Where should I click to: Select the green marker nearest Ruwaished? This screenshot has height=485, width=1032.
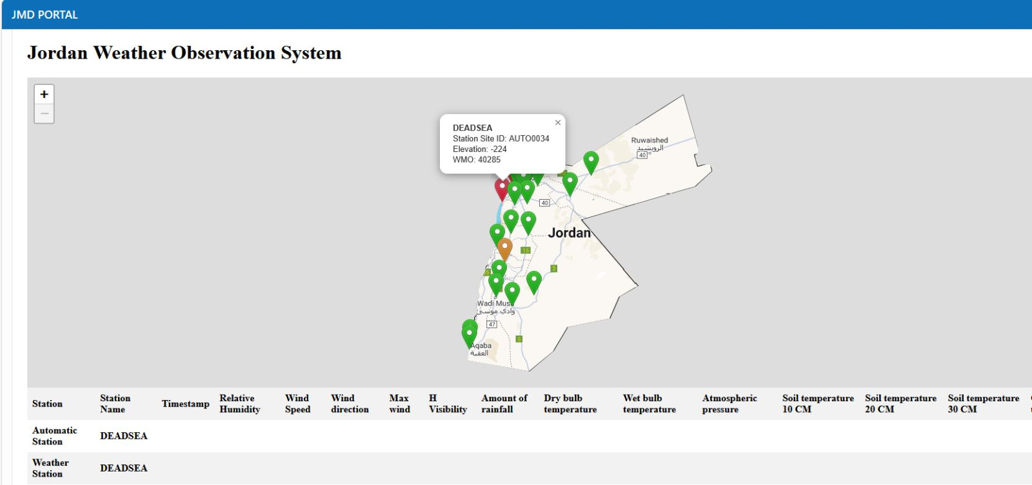591,162
